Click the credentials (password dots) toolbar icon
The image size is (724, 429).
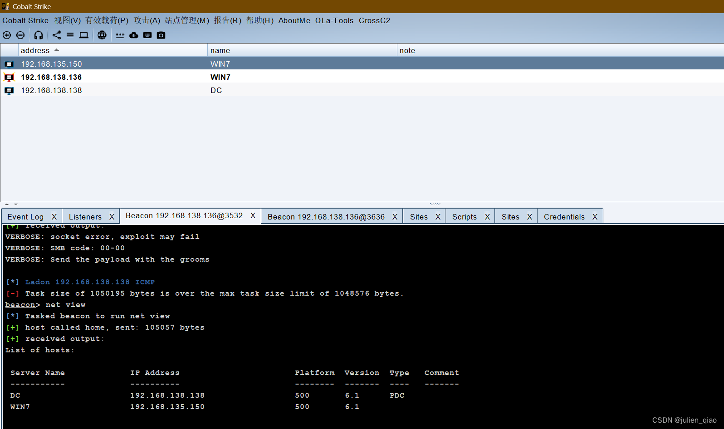click(x=120, y=35)
